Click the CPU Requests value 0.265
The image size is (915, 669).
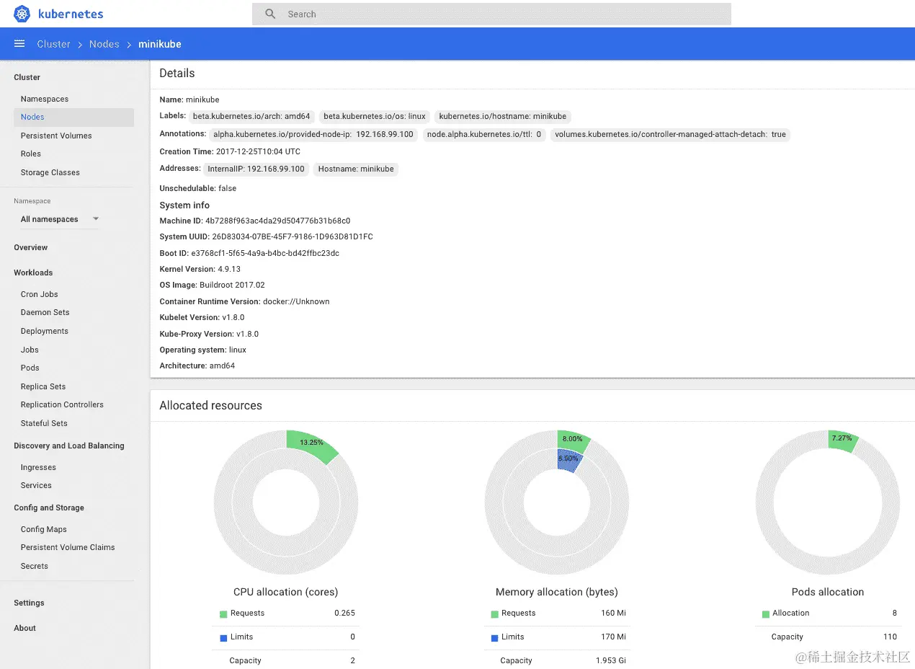click(x=344, y=613)
